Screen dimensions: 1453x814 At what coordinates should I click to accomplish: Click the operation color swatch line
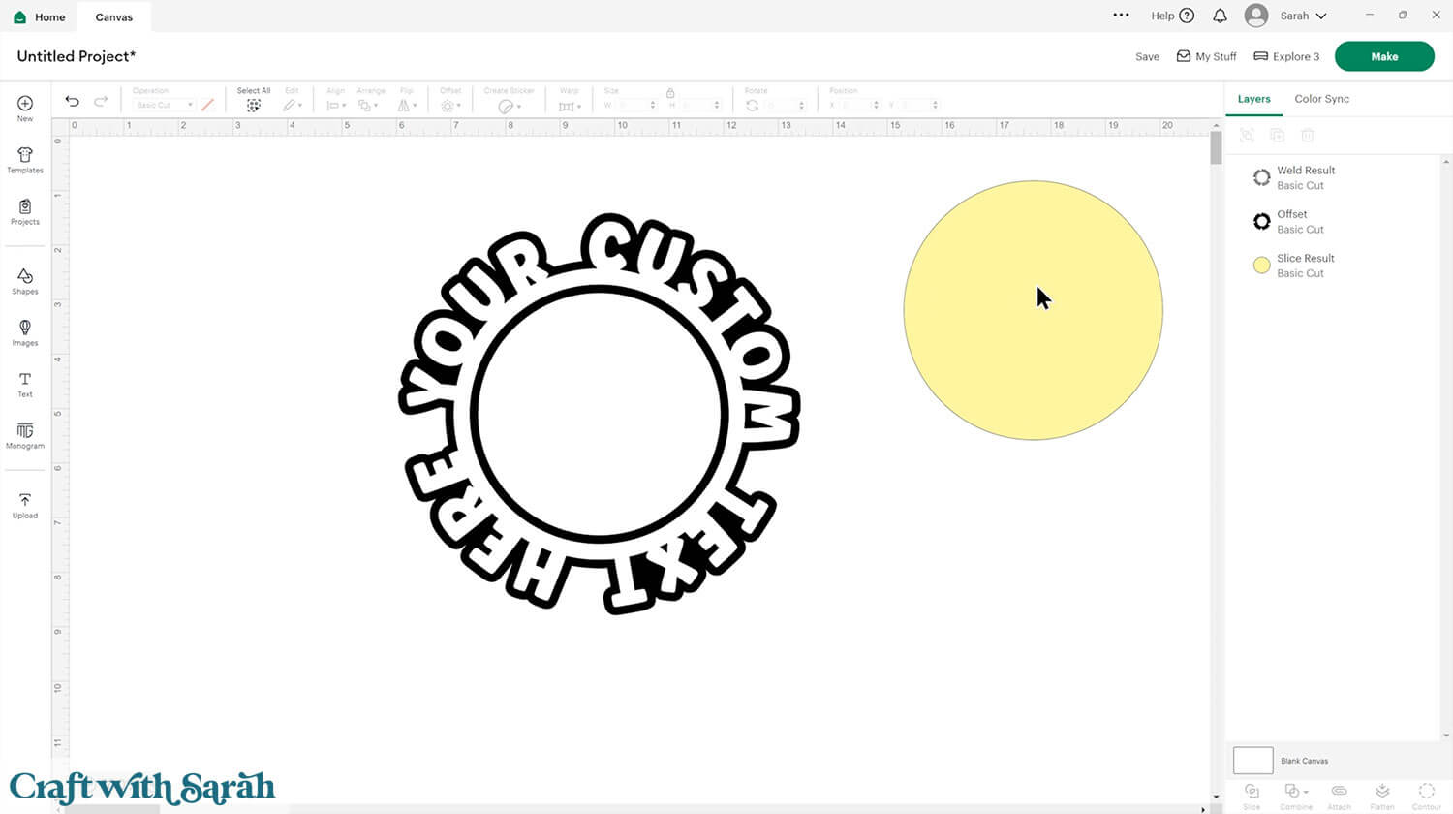coord(207,105)
